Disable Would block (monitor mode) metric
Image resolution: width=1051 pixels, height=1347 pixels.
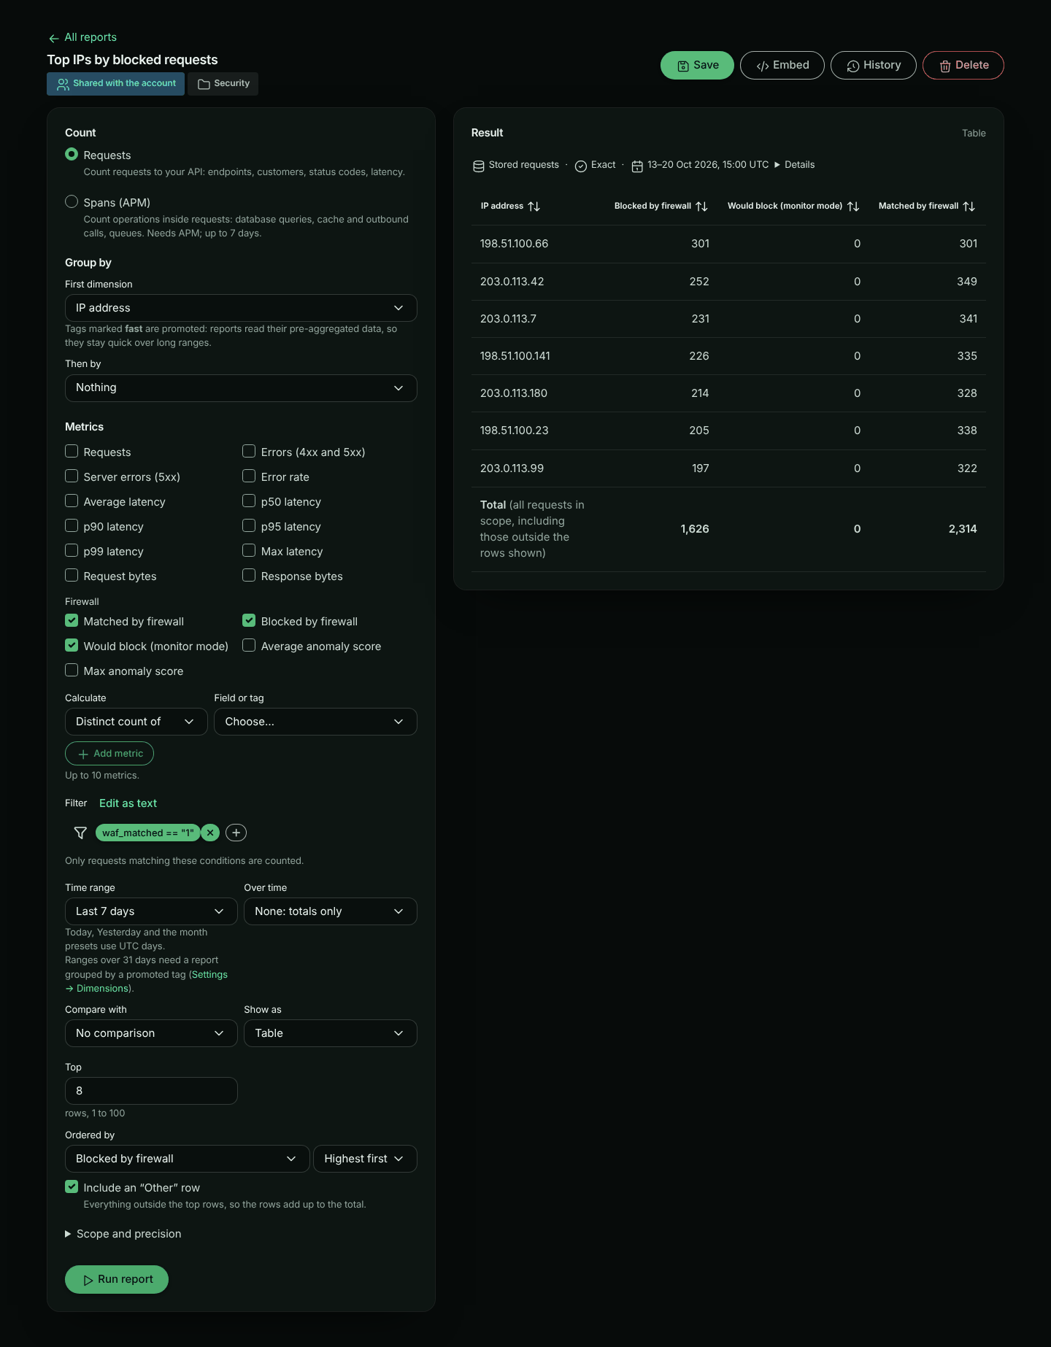(x=72, y=645)
